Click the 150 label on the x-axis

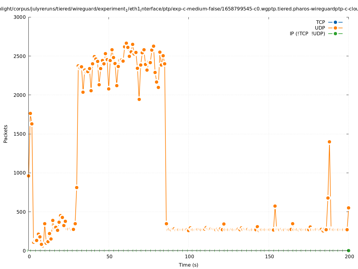269,256
